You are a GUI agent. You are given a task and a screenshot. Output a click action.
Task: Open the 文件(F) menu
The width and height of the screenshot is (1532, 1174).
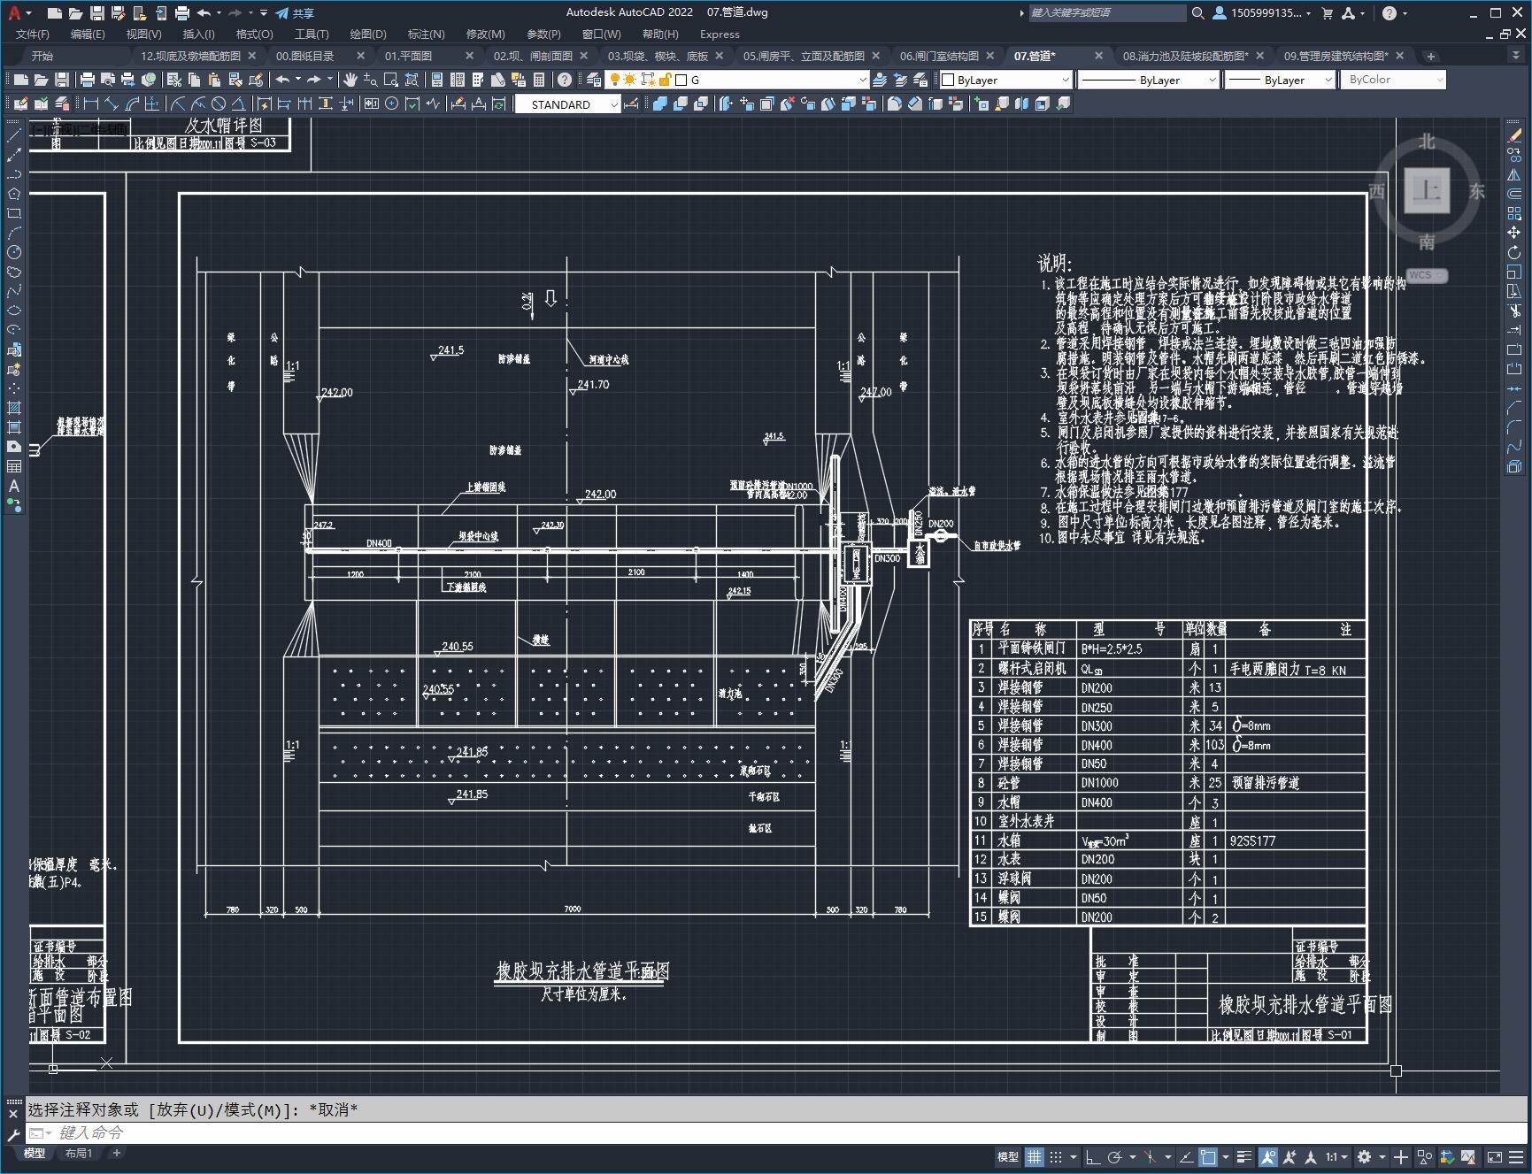33,35
